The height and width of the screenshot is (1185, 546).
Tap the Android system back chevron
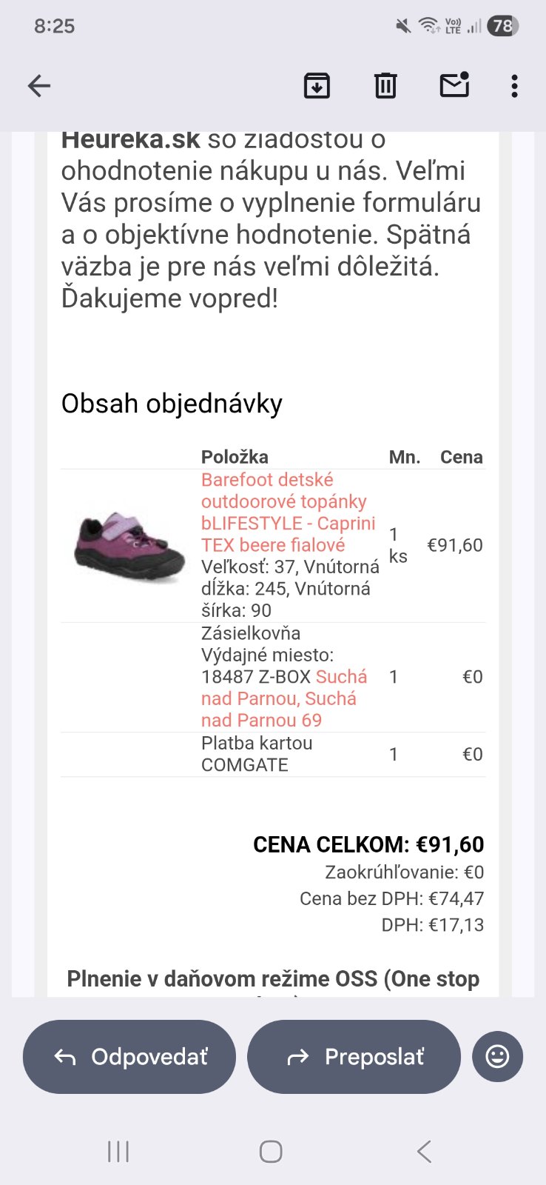tap(424, 1151)
